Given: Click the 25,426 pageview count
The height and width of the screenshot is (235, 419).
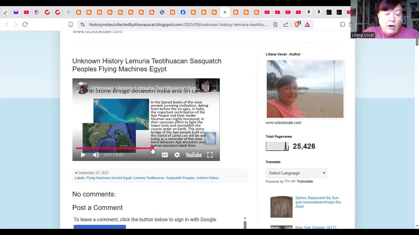Looking at the screenshot, I should tap(304, 146).
